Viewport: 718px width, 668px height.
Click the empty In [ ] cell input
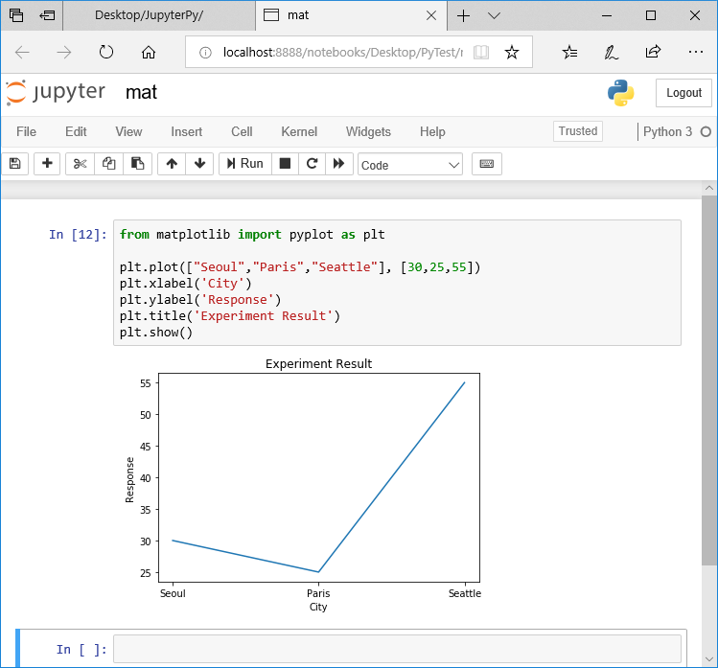[x=397, y=649]
